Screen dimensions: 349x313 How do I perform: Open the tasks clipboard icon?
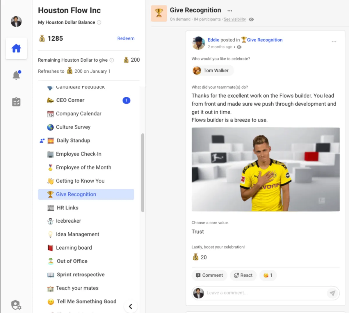tap(16, 102)
